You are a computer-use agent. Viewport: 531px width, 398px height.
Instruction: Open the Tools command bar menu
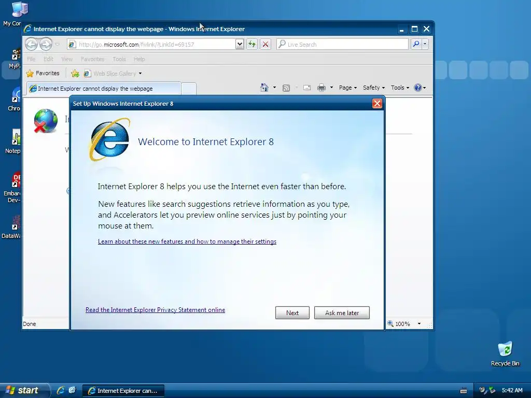click(x=400, y=88)
